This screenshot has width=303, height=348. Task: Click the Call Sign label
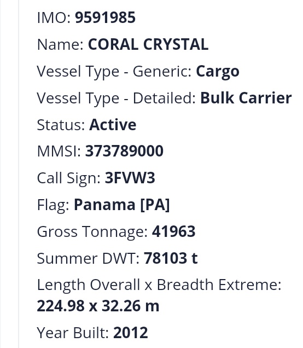pyautogui.click(x=69, y=178)
